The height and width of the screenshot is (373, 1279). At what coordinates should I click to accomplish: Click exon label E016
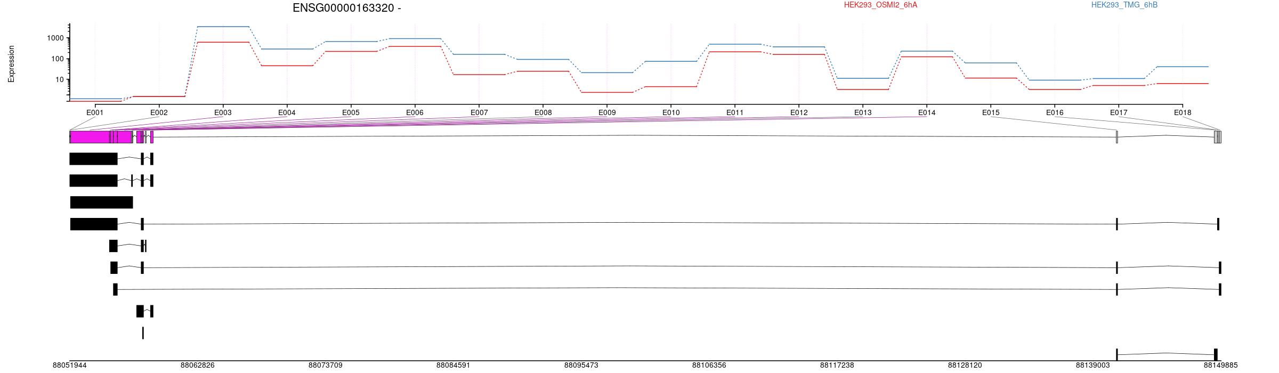point(1055,112)
